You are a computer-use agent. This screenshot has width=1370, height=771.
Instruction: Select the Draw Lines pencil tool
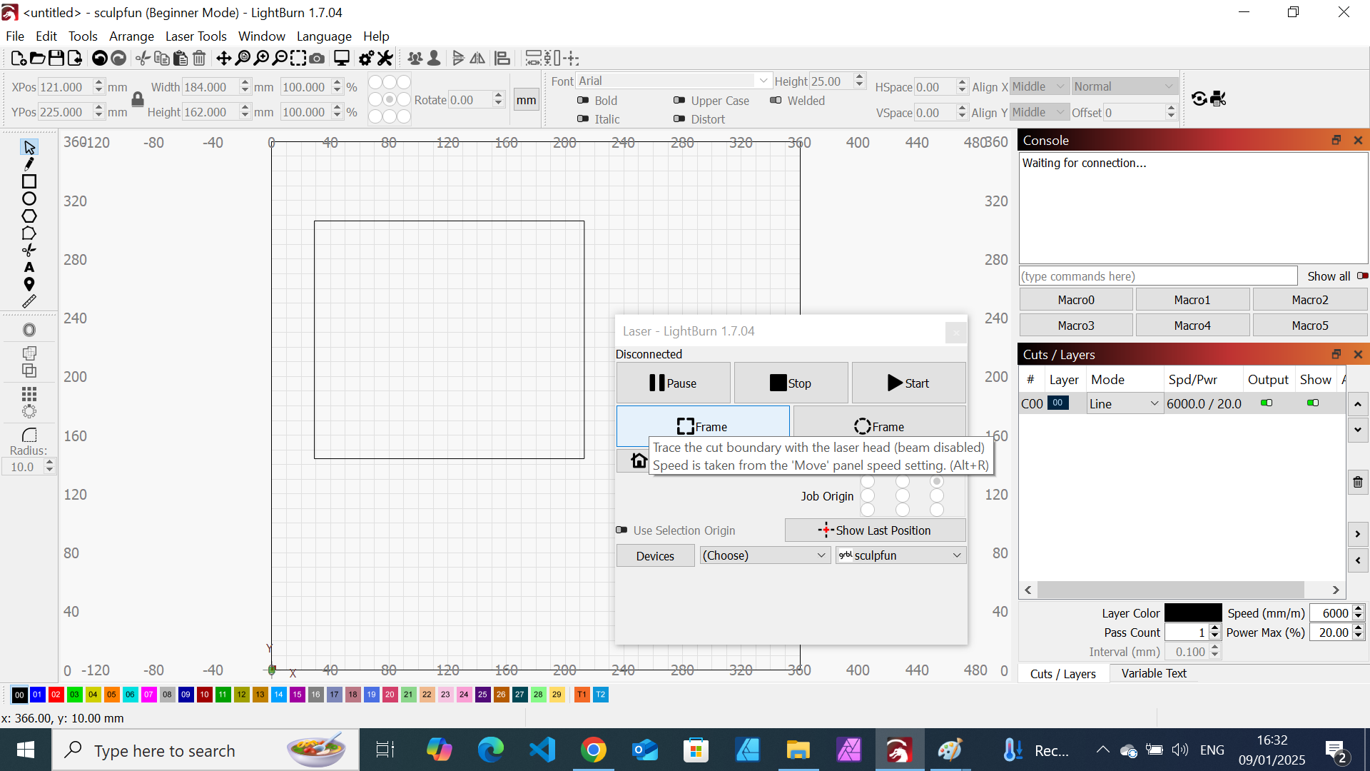[29, 164]
